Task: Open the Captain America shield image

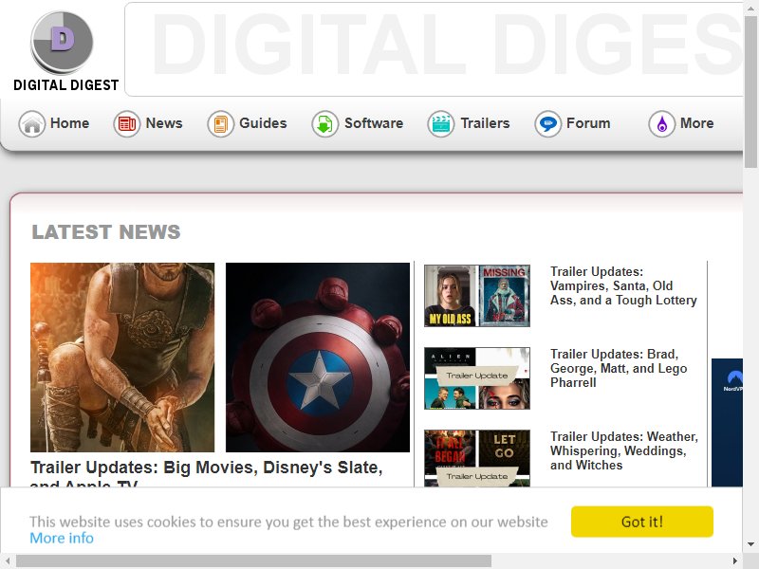Action: coord(318,358)
